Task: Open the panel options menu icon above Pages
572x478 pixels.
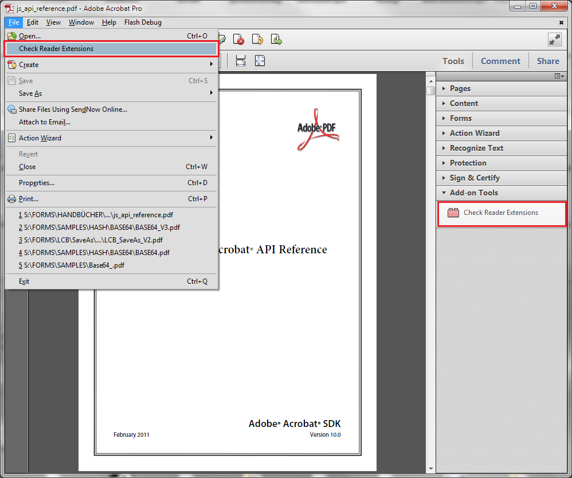Action: [x=559, y=76]
